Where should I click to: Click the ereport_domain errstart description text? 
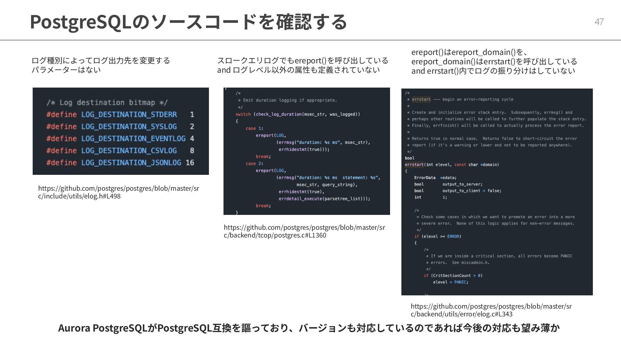tap(494, 61)
